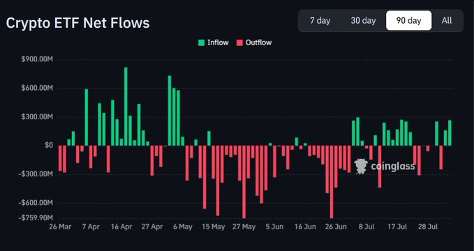Click the 8 Jul x-axis date
The height and width of the screenshot is (251, 474).
(x=366, y=227)
